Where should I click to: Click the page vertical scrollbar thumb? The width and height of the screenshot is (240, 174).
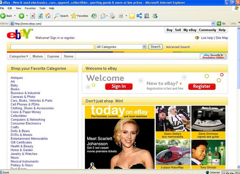point(238,60)
